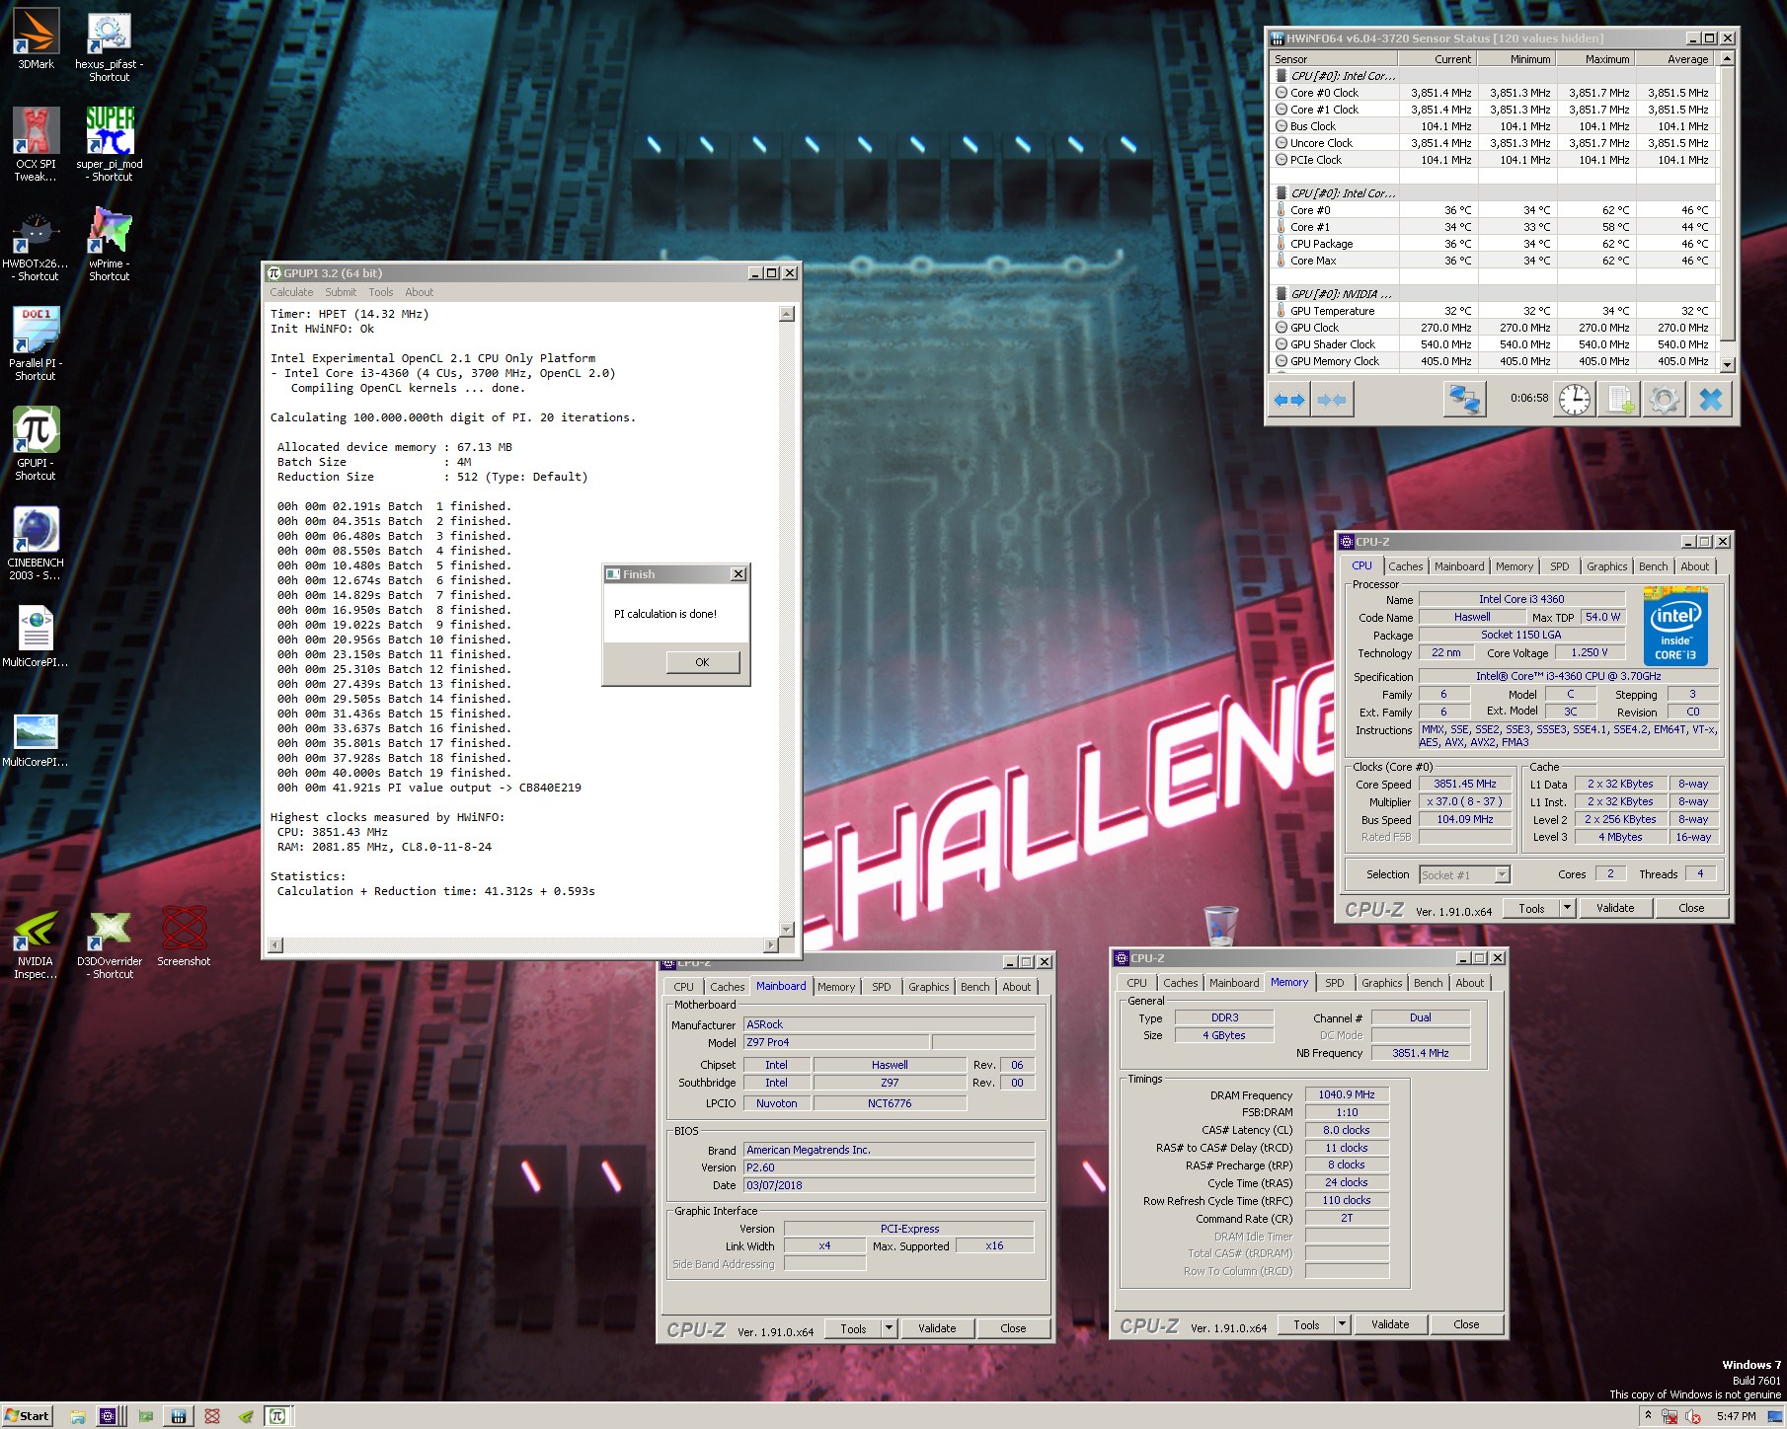Select the D3DOverrider shortcut icon
This screenshot has width=1787, height=1429.
pos(109,944)
